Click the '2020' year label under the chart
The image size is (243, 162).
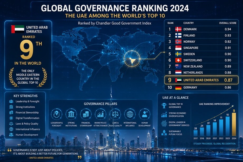[x=208, y=139]
